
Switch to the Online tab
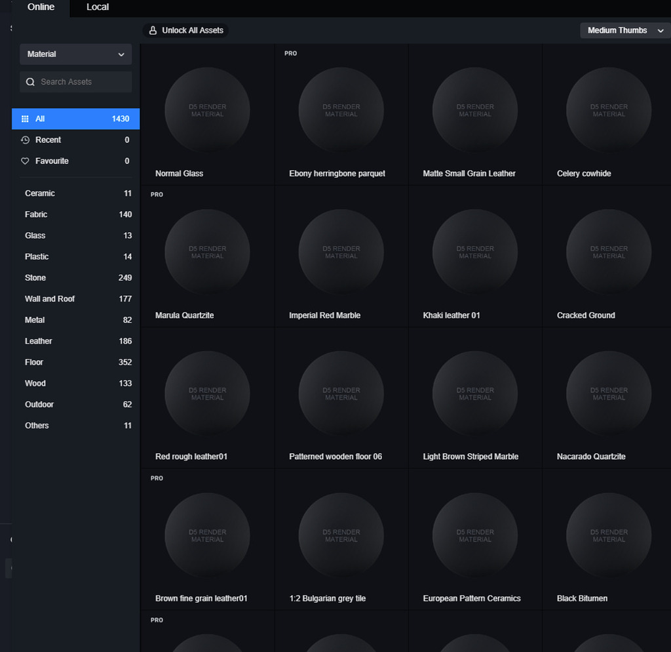point(41,7)
